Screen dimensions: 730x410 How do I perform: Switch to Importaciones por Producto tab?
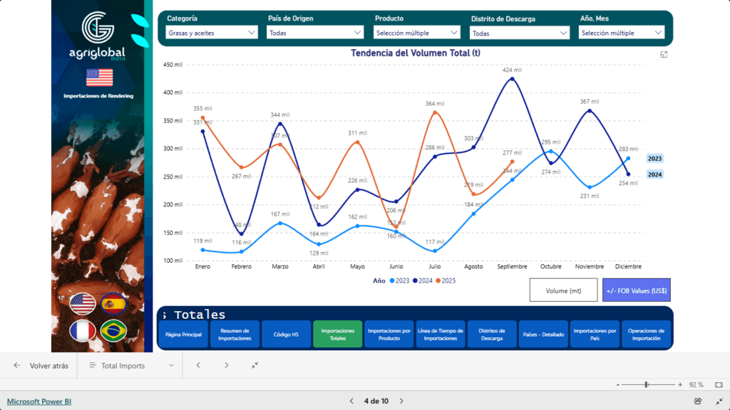pos(389,334)
